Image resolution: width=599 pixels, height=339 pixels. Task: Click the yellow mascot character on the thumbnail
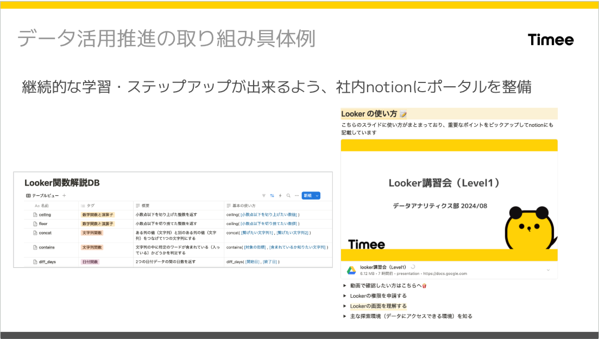pyautogui.click(x=530, y=228)
